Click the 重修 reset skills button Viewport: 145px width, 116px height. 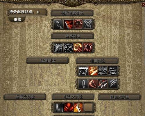[x=17, y=19]
